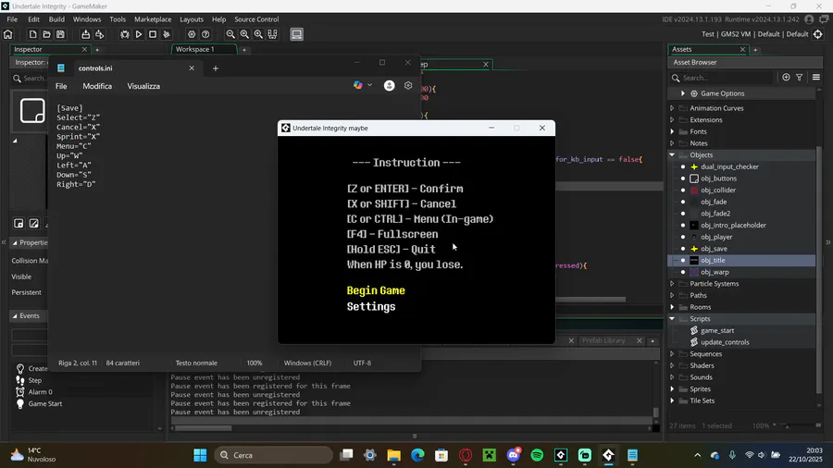Open Modifica menu in Notepad
This screenshot has width=833, height=468.
pos(97,86)
